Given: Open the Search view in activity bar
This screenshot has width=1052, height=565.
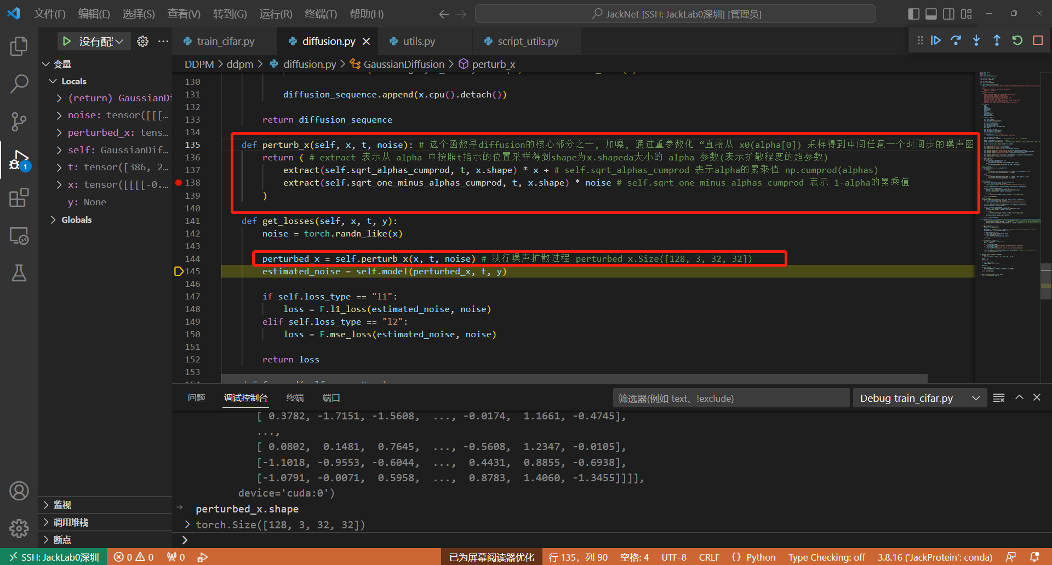Looking at the screenshot, I should (x=19, y=84).
